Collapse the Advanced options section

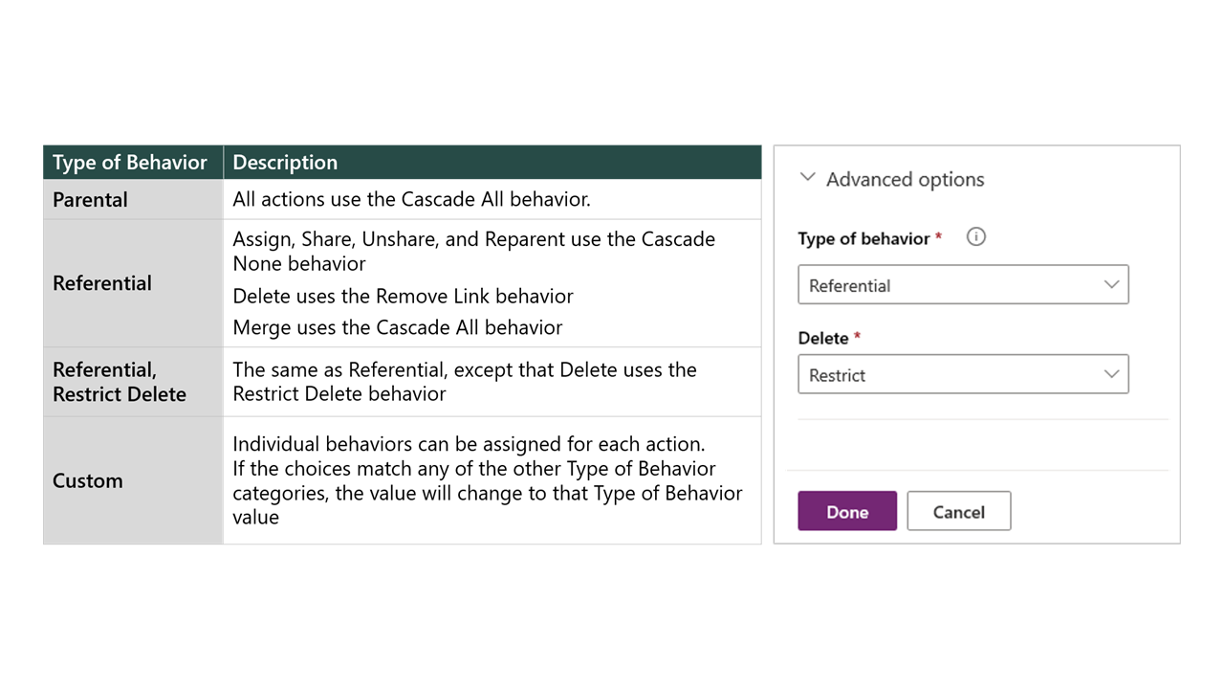(807, 177)
